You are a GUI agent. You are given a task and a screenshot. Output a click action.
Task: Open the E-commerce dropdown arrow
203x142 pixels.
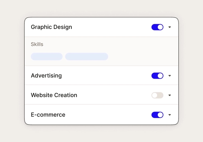pos(170,115)
